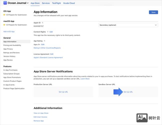Open Pricing and Availability in the sidebar
The width and height of the screenshot is (162, 125).
click(x=12, y=45)
